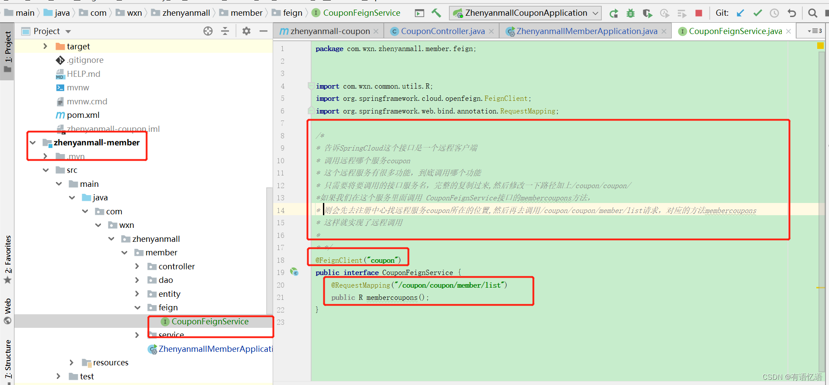The image size is (829, 385).
Task: Expand the test folder
Action: pyautogui.click(x=59, y=376)
